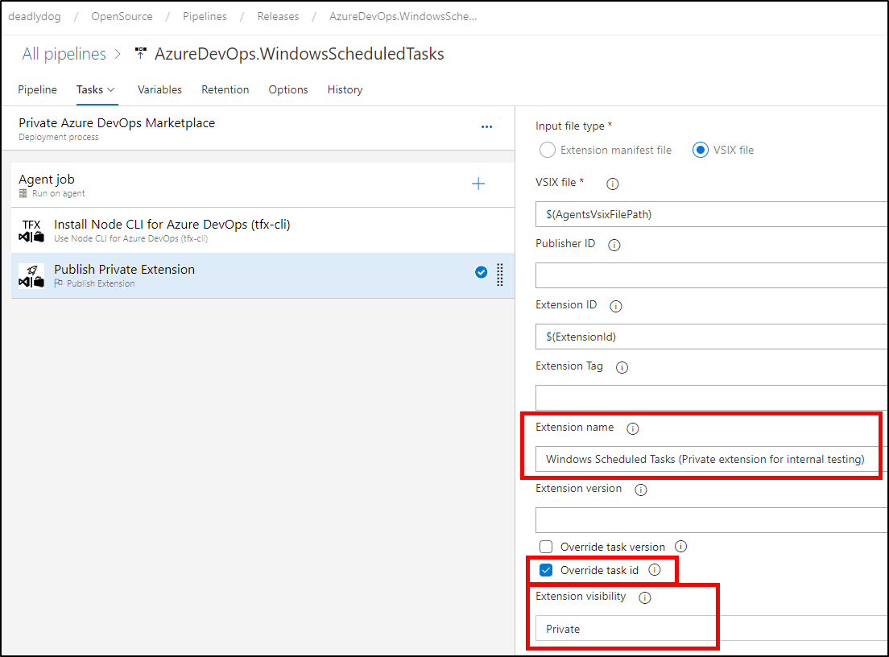The height and width of the screenshot is (657, 889).
Task: Click the flag icon beside Publish Extension
Action: (59, 283)
